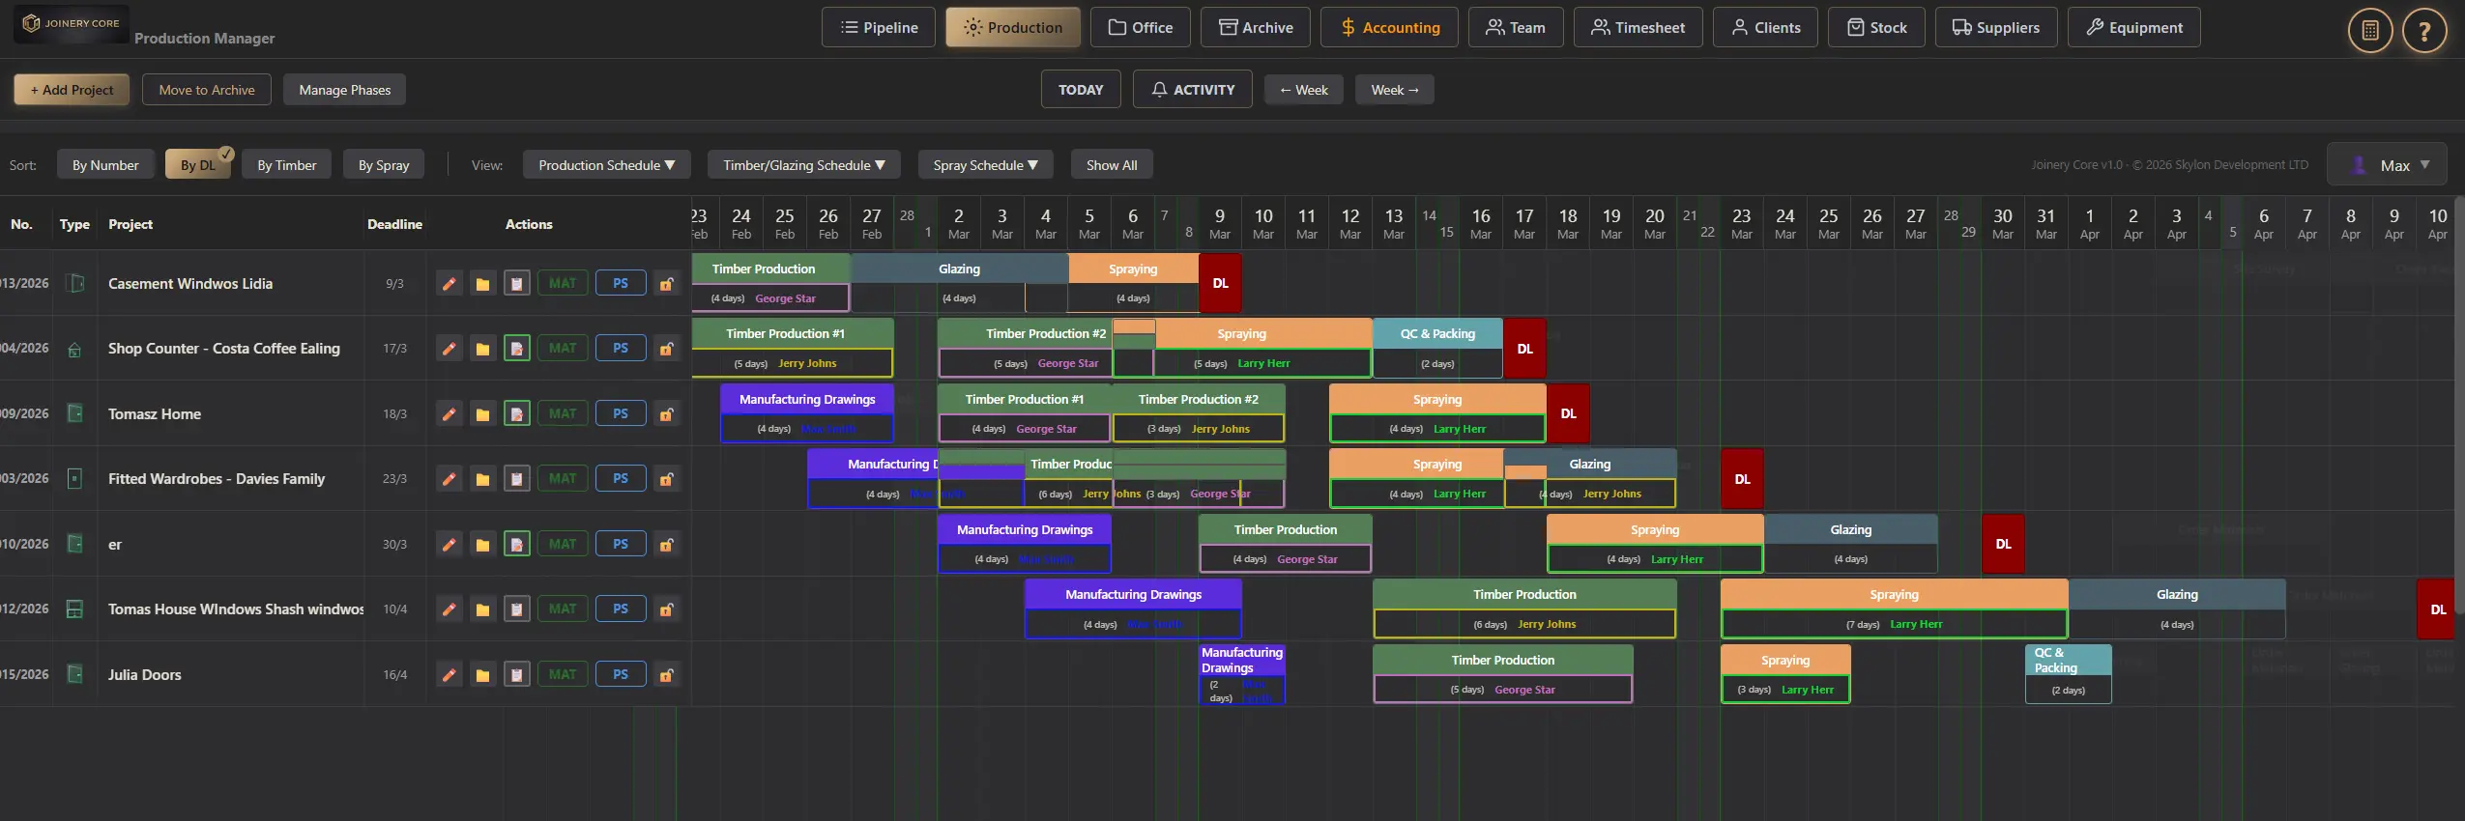Open folder for Fitted Wardrobes - Davies Family
Screen dimensions: 2465x821
pos(482,479)
